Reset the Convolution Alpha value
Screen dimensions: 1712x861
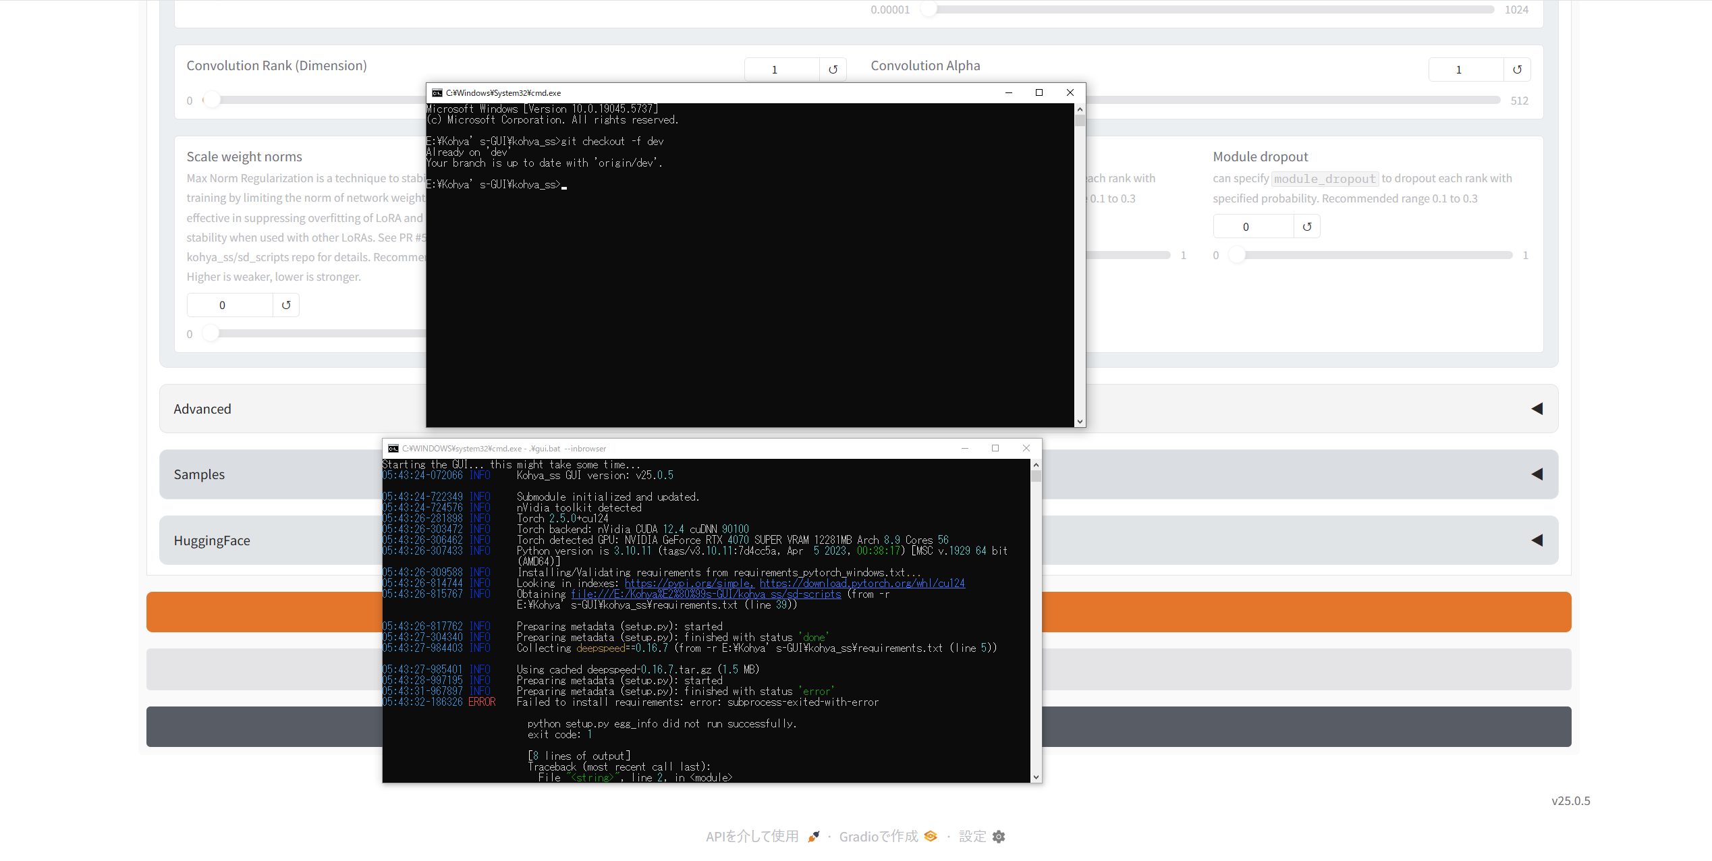coord(1517,70)
